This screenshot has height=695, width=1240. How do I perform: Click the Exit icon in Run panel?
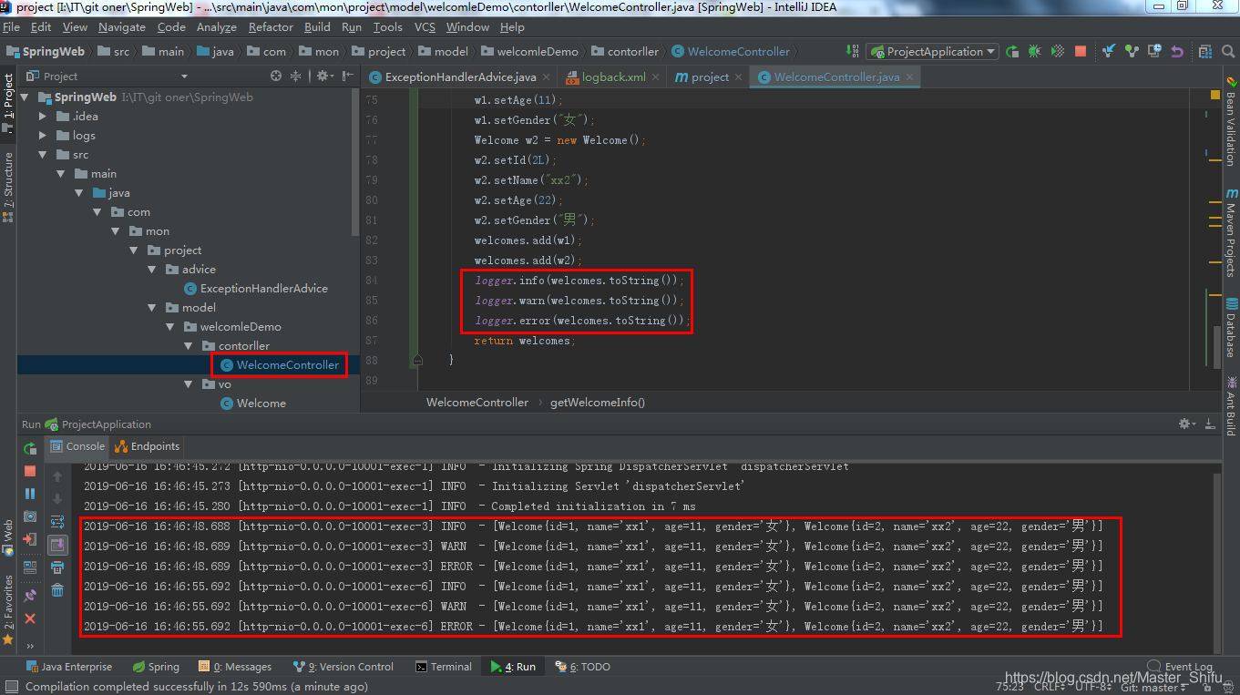(30, 539)
